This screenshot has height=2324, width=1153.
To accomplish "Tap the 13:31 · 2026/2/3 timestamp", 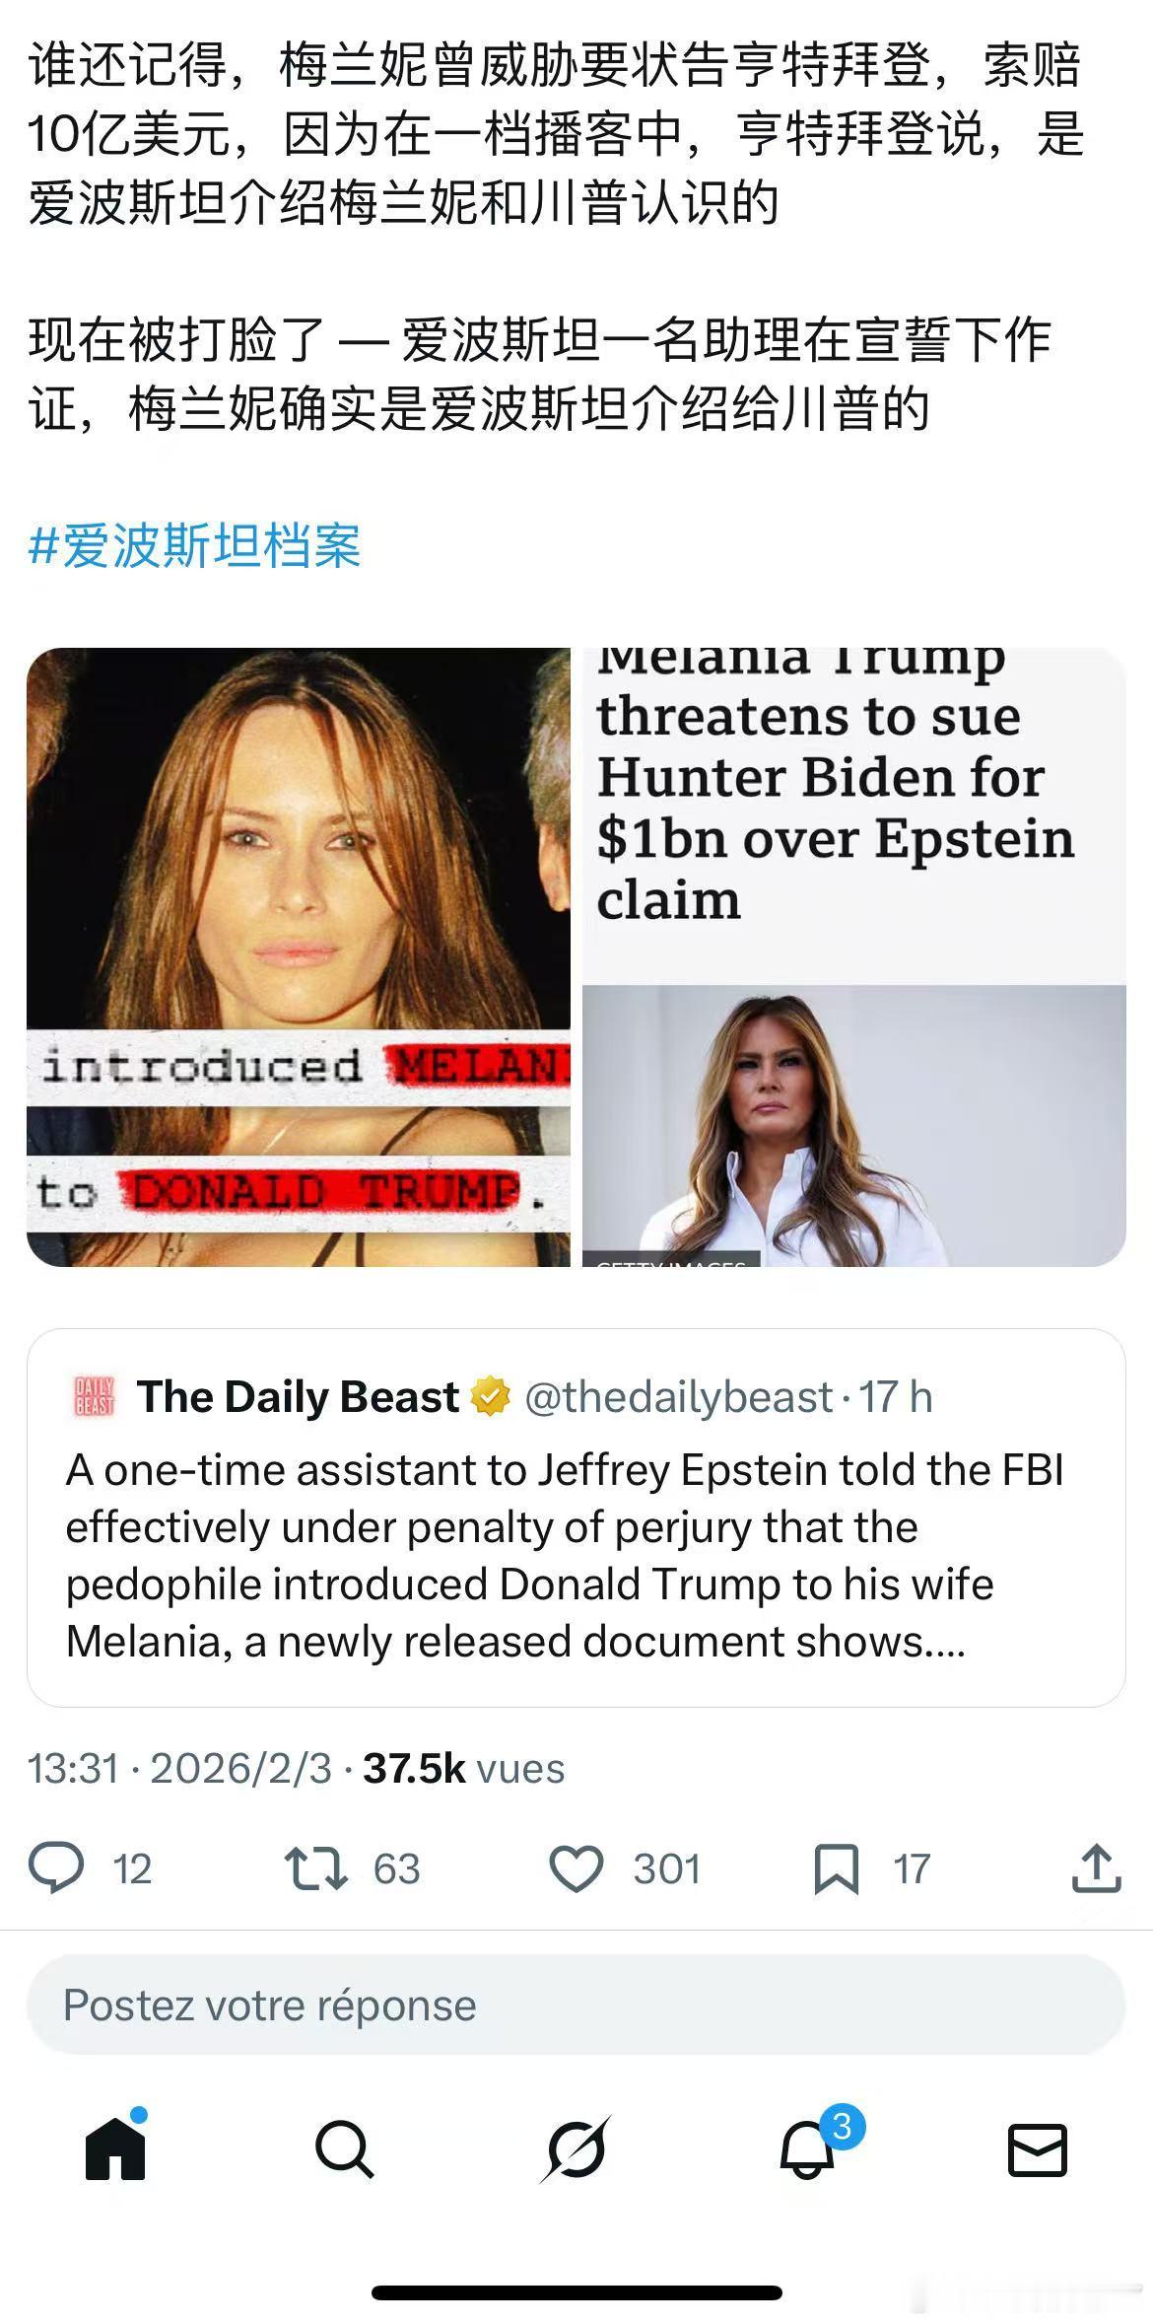I will click(x=180, y=1769).
